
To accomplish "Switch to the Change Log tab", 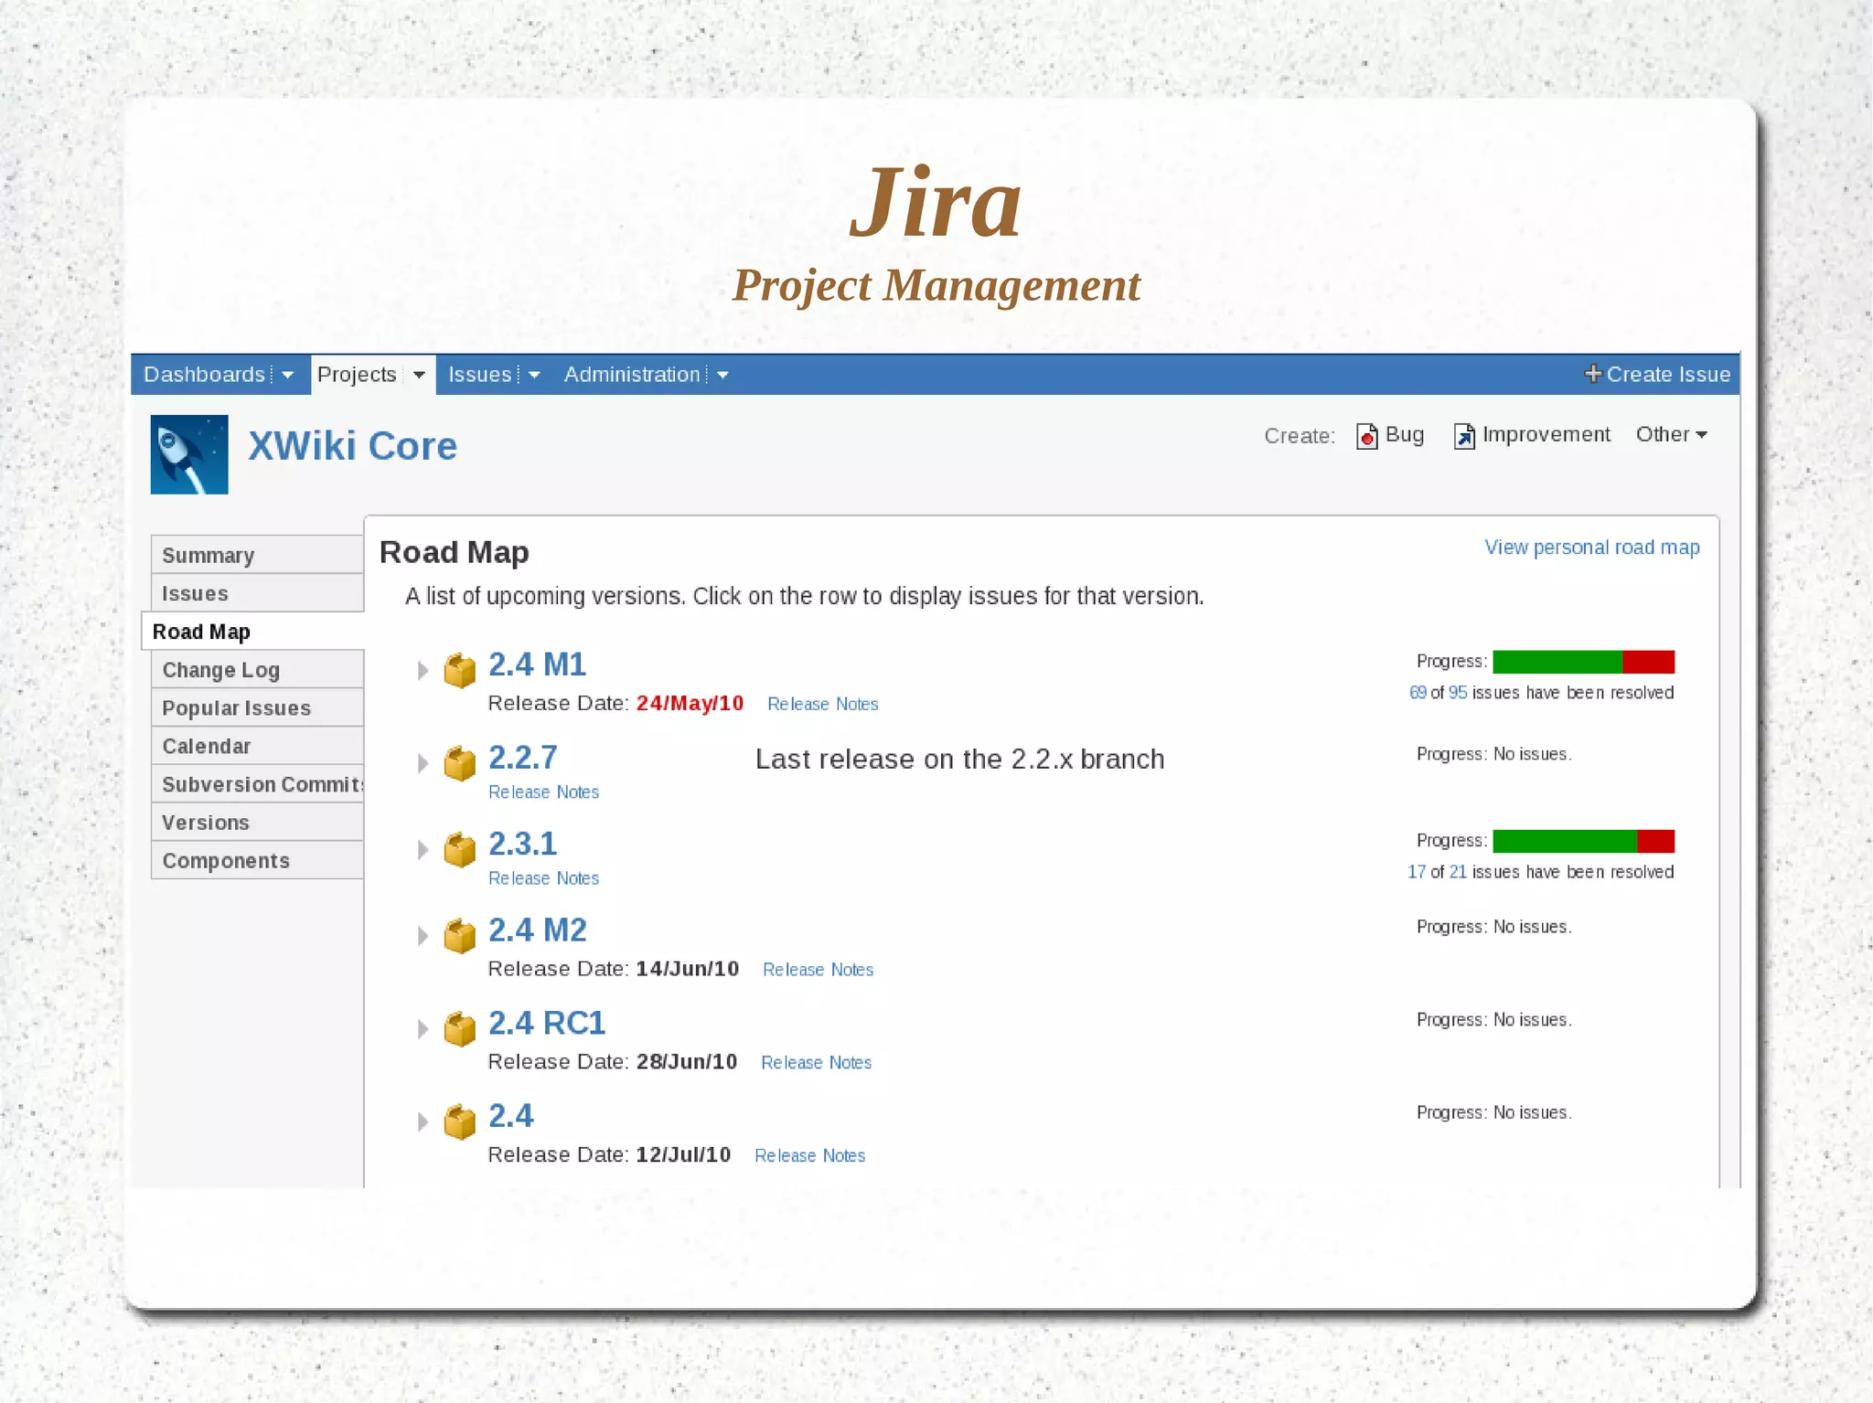I will pos(220,670).
